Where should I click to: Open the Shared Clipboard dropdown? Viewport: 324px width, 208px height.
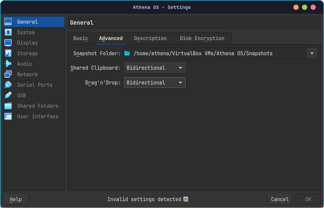coord(155,68)
